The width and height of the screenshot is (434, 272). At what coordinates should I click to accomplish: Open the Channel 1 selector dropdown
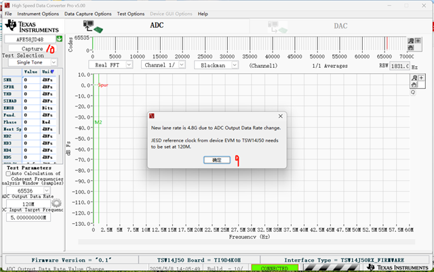coord(182,65)
